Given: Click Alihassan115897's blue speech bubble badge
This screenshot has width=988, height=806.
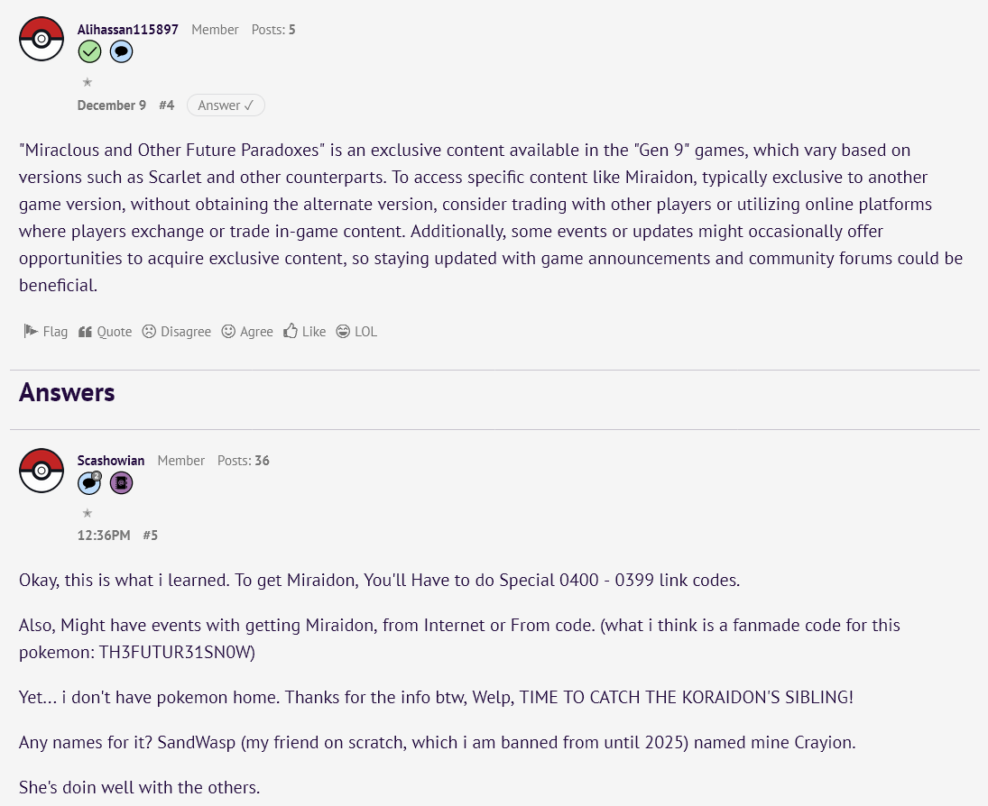Looking at the screenshot, I should 121,51.
